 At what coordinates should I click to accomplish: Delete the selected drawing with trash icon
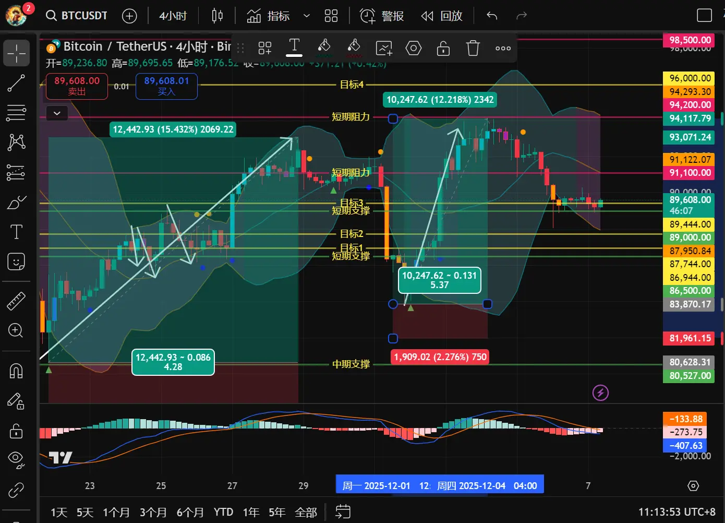pos(473,48)
